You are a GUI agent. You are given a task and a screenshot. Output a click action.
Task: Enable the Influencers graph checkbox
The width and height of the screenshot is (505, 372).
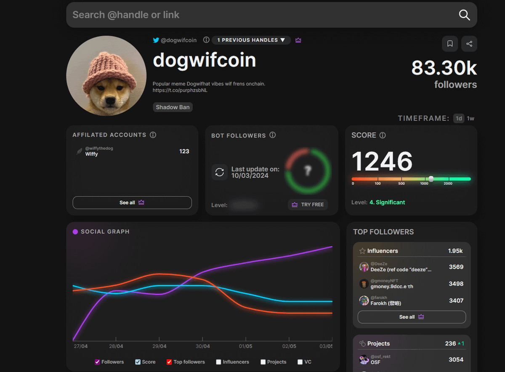218,362
